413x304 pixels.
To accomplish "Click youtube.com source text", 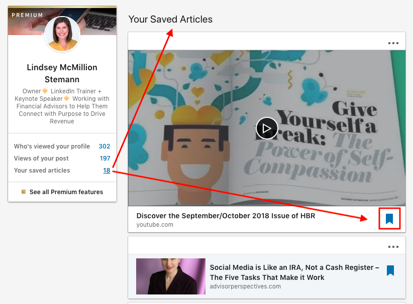I will tap(155, 225).
